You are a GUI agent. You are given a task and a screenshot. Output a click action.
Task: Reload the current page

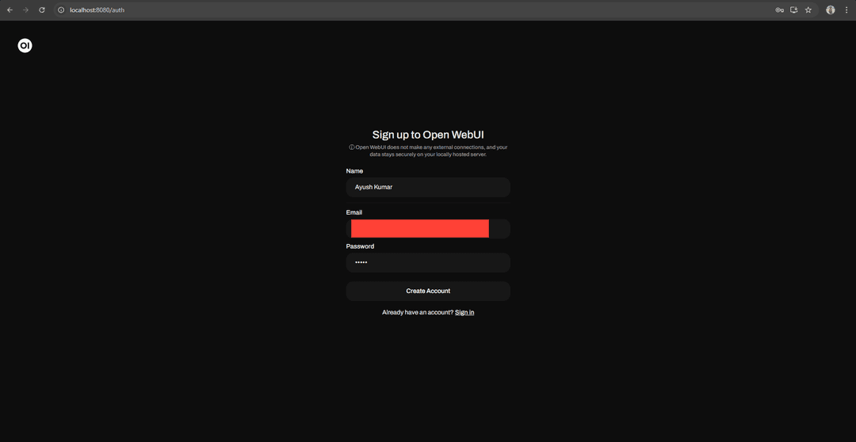42,10
